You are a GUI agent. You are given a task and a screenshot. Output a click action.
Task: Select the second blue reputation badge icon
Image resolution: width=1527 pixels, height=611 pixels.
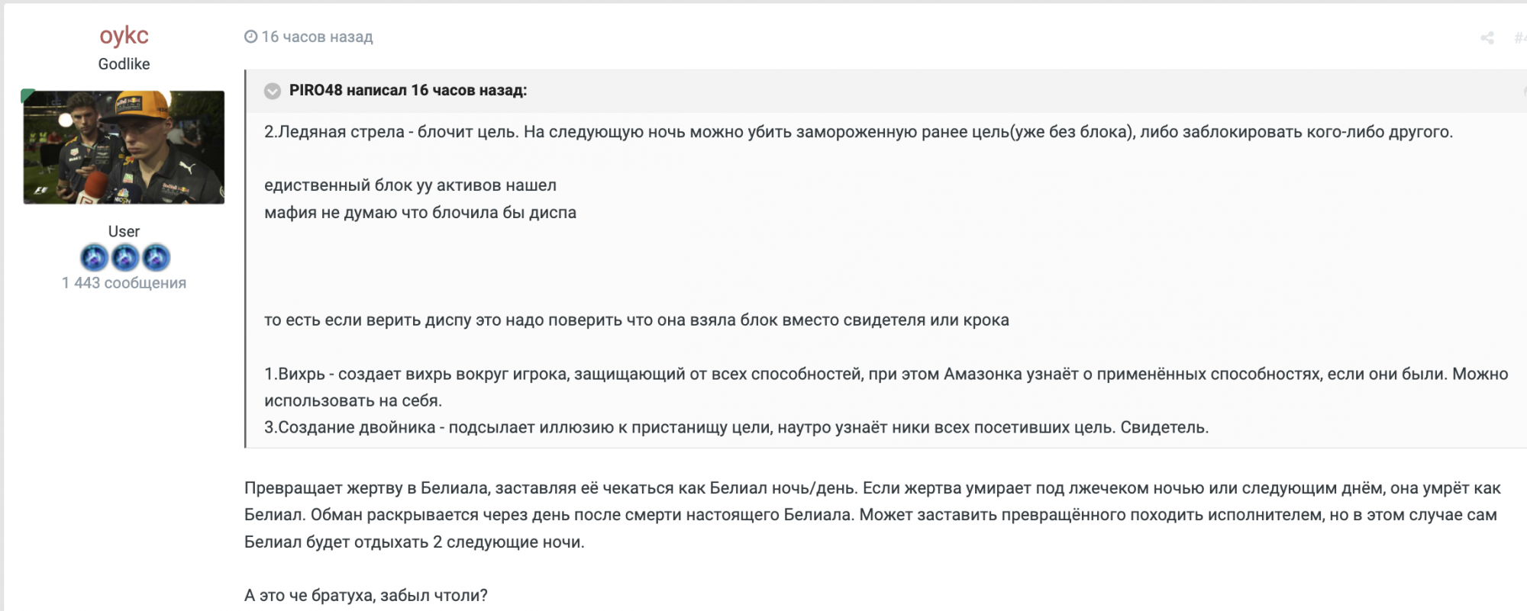124,258
